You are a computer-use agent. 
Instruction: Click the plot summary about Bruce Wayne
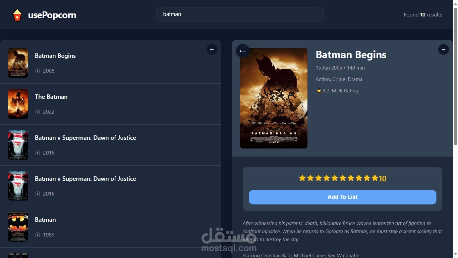click(342, 231)
